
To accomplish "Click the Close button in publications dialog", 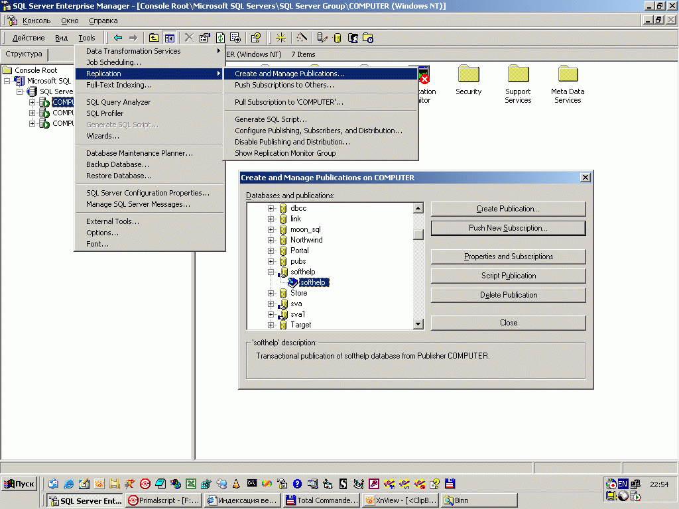I will pyautogui.click(x=509, y=323).
